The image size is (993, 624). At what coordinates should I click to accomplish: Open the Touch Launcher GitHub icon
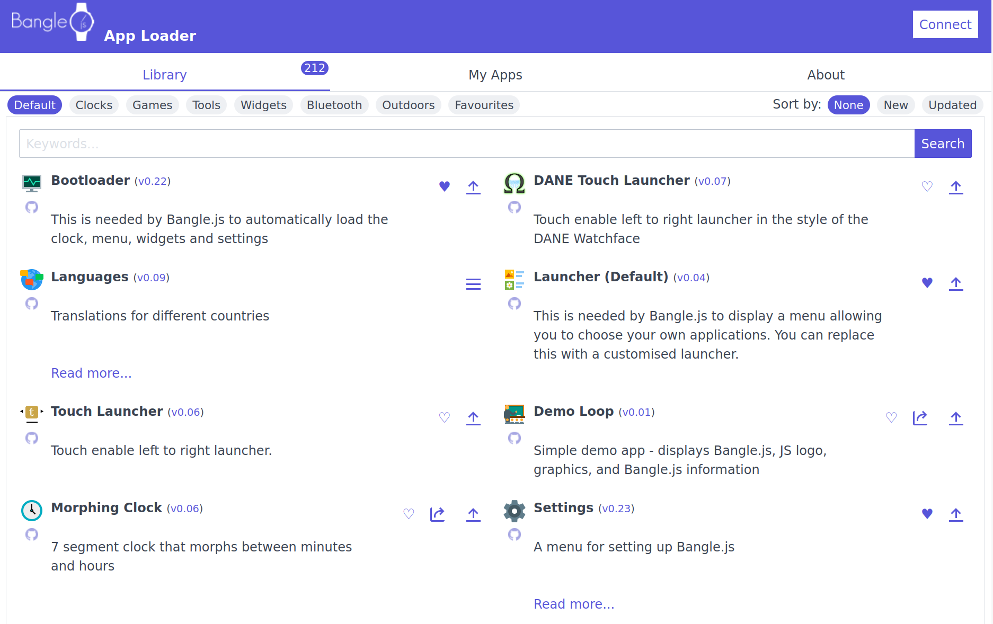click(x=32, y=438)
